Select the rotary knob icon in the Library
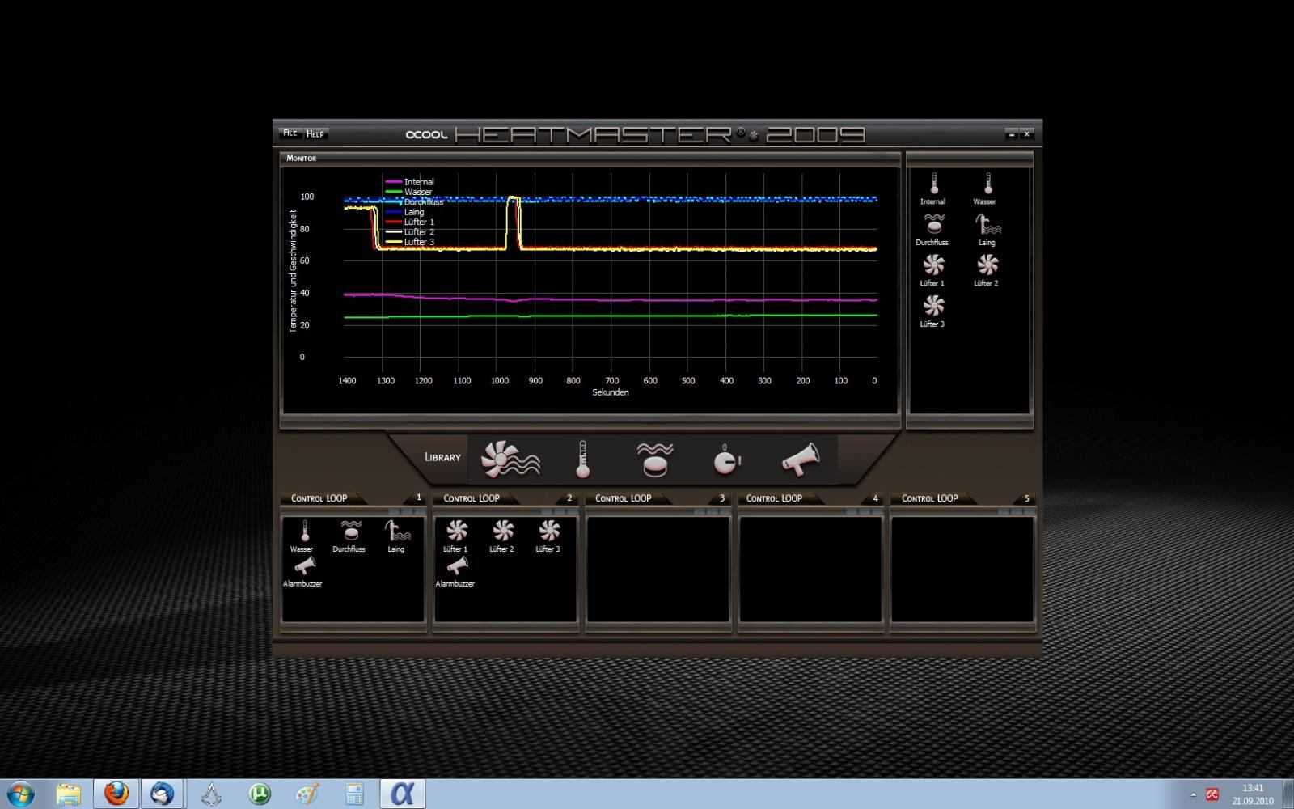 726,459
